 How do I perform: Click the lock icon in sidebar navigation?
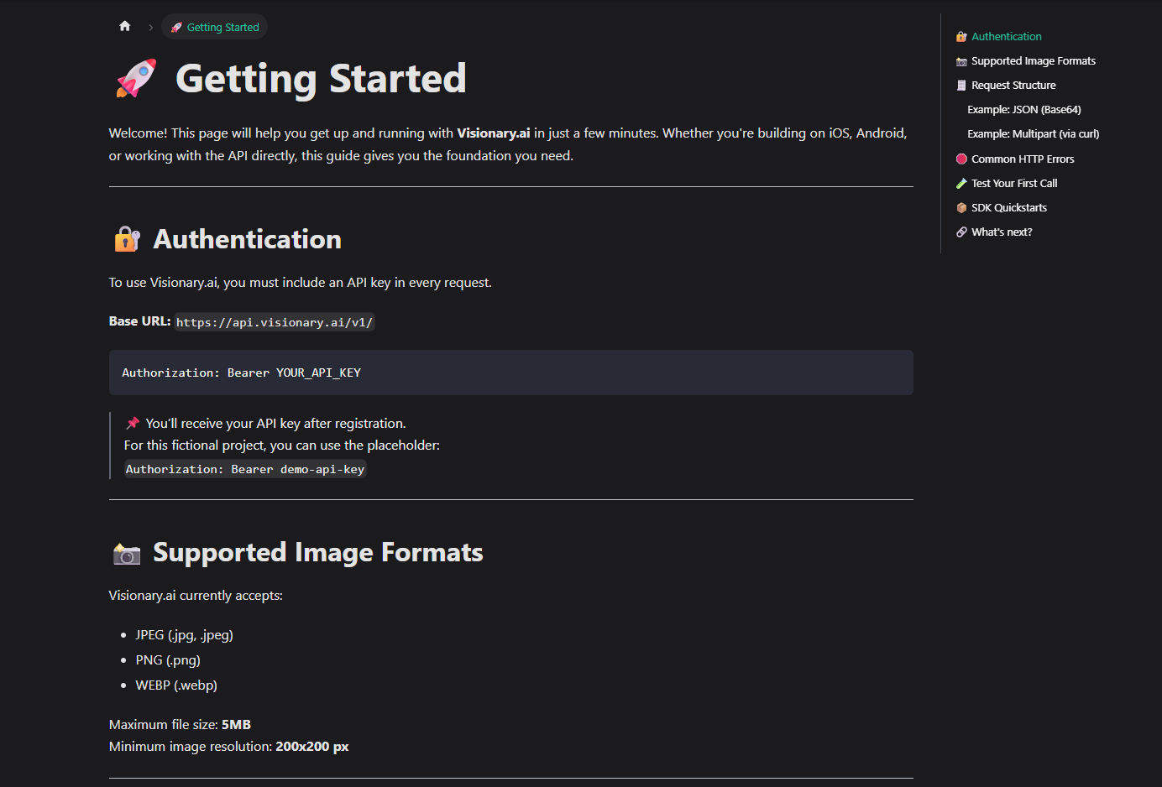pos(961,37)
